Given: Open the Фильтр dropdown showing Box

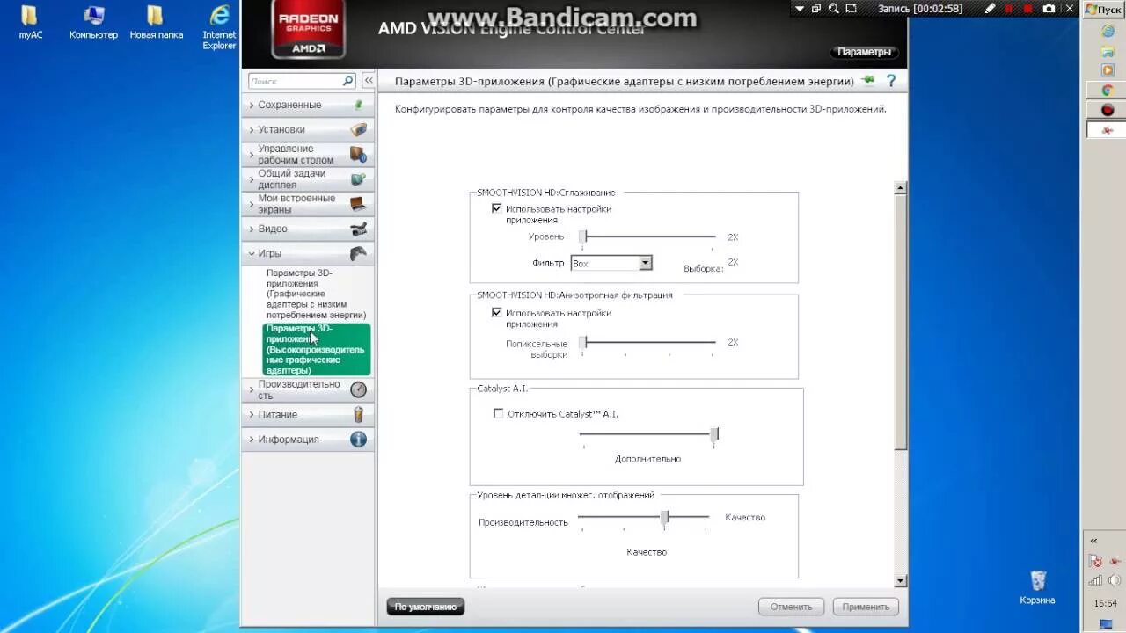Looking at the screenshot, I should [x=645, y=263].
